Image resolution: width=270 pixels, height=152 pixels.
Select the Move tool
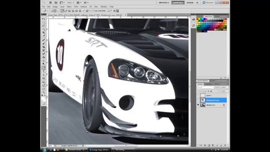[43, 19]
